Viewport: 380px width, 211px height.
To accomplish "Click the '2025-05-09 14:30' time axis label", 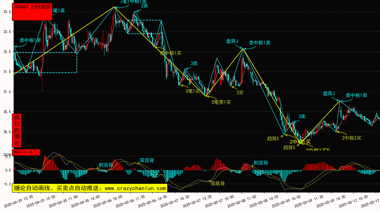I will 331,201.
